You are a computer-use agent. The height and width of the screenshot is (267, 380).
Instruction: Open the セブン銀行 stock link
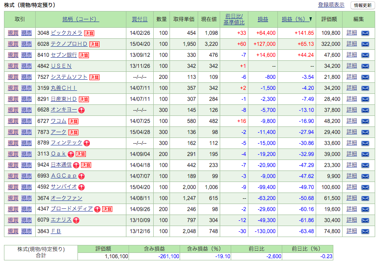64,55
